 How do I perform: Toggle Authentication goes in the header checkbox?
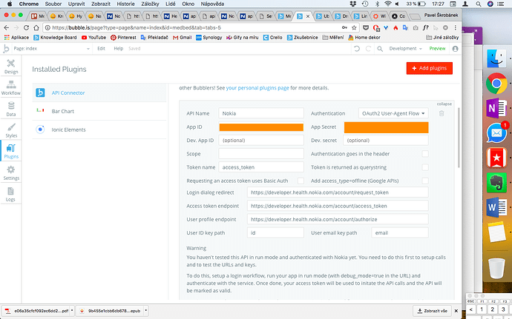425,154
